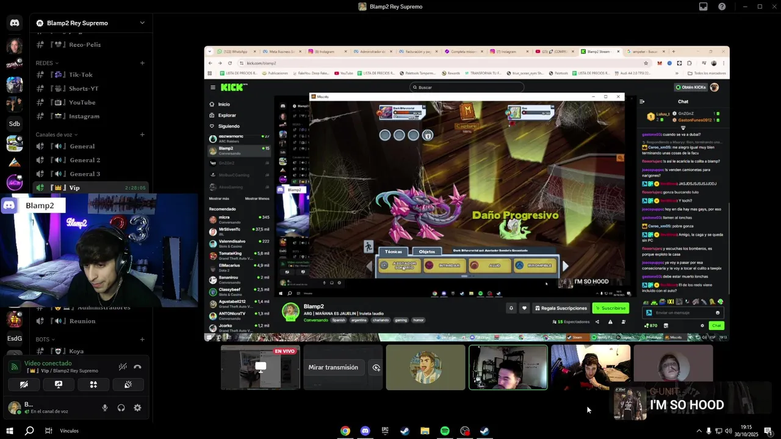Mute your Discord microphone
The image size is (781, 439).
coord(105,408)
